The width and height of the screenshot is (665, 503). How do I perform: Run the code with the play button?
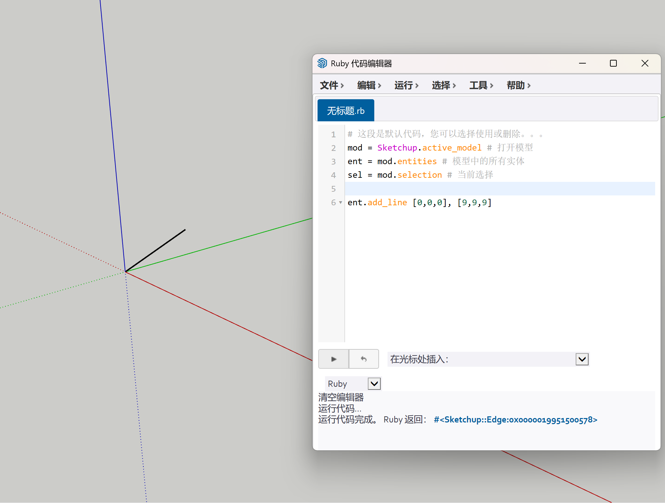pyautogui.click(x=334, y=359)
